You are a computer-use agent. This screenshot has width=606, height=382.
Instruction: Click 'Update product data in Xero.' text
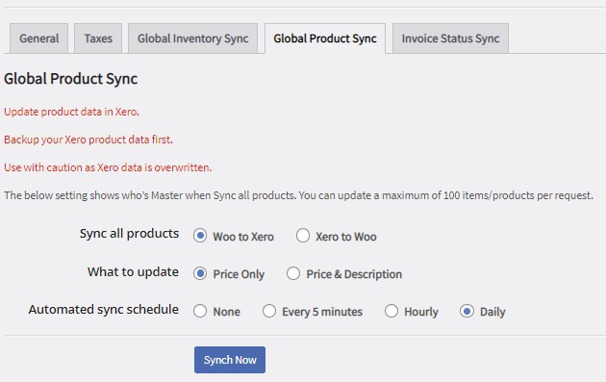point(71,112)
